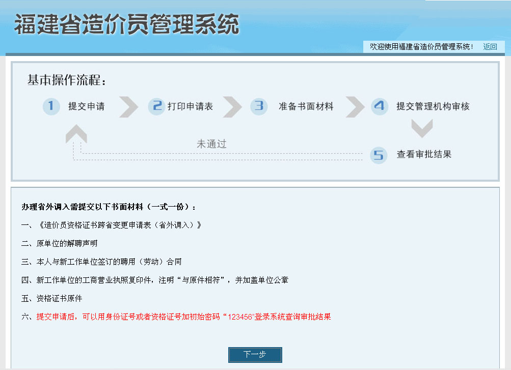Select the 提交申请 step label
The height and width of the screenshot is (370, 511).
(87, 107)
